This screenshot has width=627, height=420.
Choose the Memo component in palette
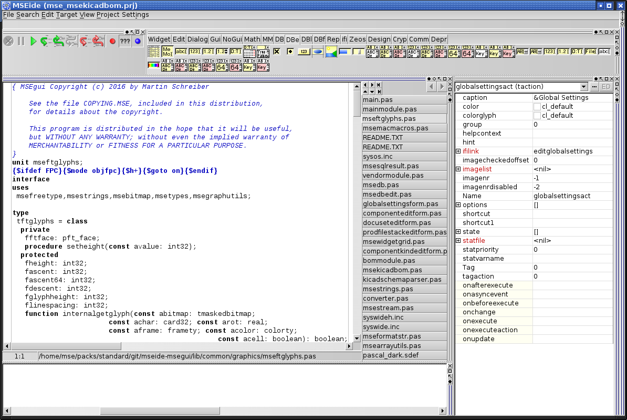point(168,52)
